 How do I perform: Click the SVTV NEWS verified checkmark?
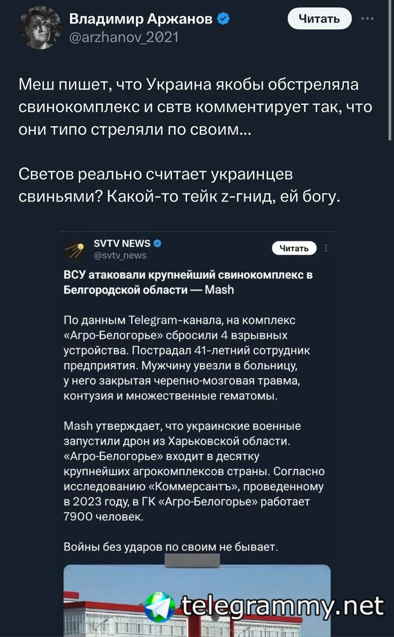click(157, 243)
